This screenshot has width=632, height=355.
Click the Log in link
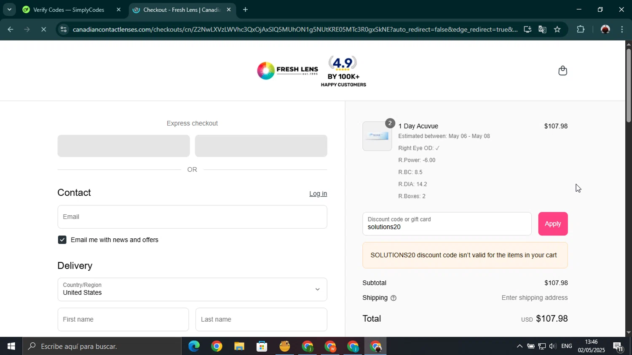(x=318, y=194)
